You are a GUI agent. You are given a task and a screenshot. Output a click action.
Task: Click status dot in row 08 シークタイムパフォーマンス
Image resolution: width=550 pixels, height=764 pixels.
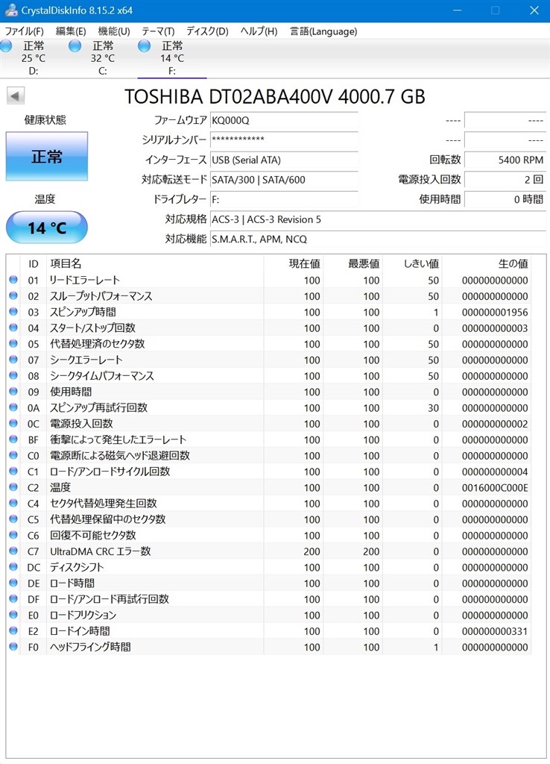(13, 376)
